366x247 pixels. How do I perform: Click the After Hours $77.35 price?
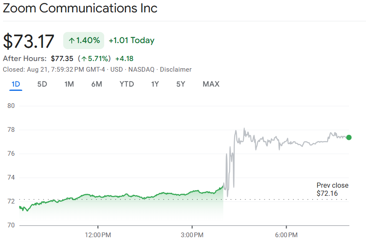pyautogui.click(x=62, y=58)
